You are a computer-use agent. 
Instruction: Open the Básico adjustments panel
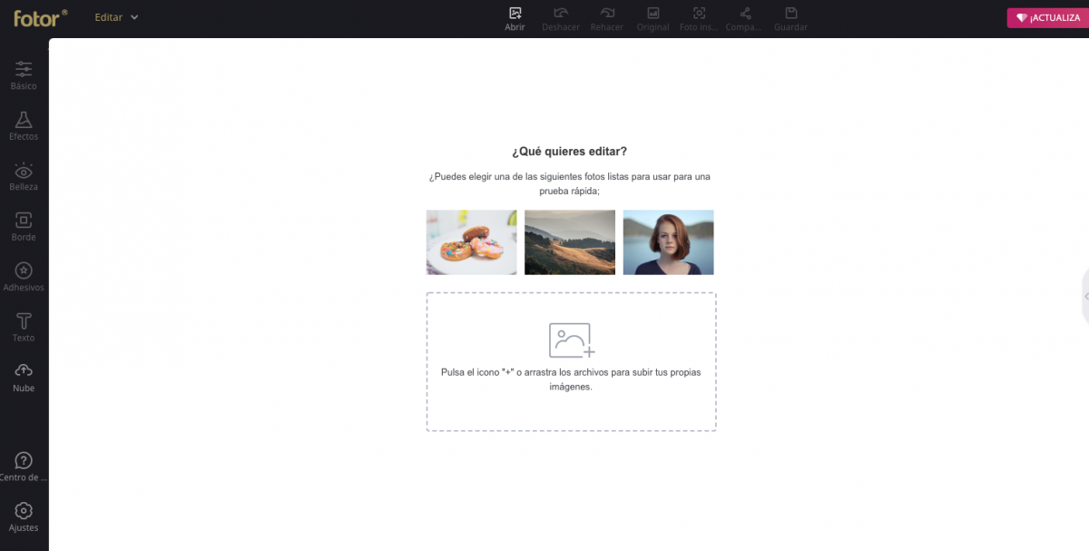24,74
